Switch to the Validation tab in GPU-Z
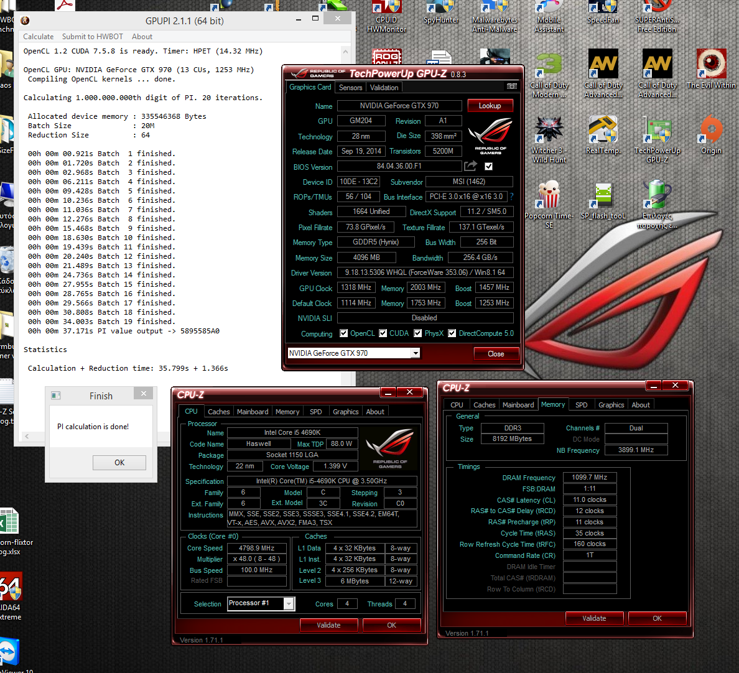Viewport: 739px width, 673px height. click(x=384, y=87)
